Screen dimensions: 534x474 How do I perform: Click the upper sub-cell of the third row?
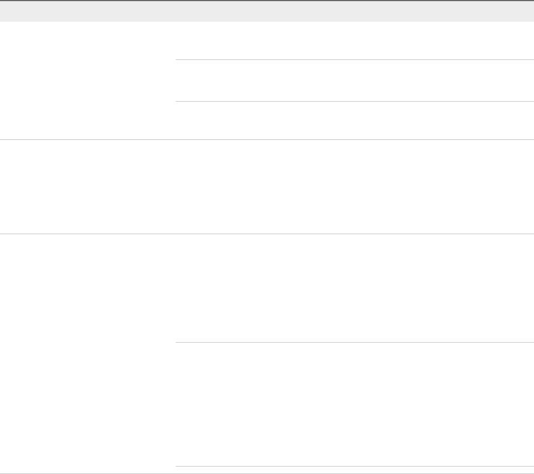pos(354,288)
